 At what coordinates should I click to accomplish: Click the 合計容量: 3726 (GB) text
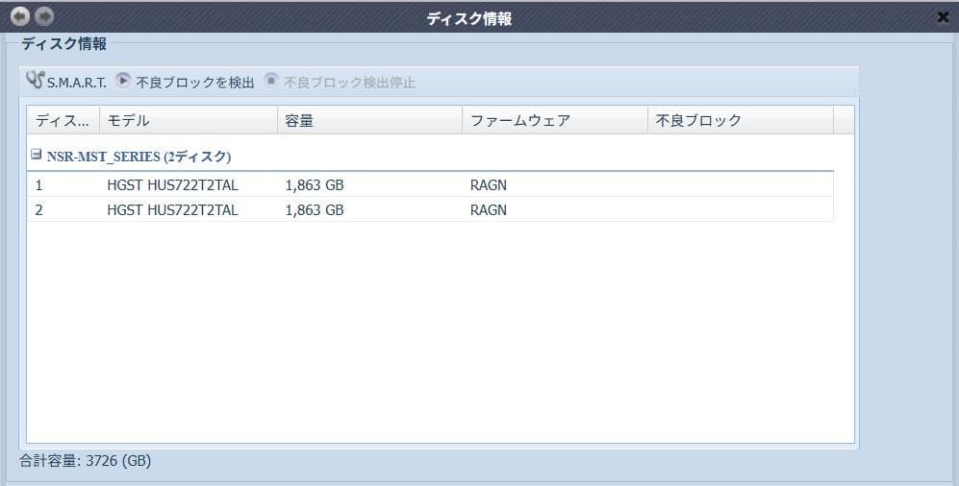[85, 461]
